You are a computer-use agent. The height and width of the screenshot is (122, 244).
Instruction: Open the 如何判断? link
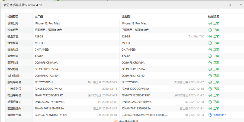[x=219, y=115]
